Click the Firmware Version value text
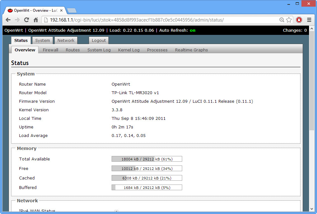317x214 pixels. (182, 101)
